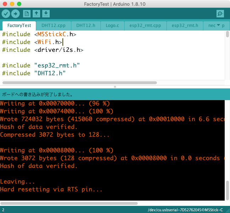Image resolution: width=230 pixels, height=213 pixels.
Task: Click the Verify checkmark button
Action: click(x=6, y=14)
